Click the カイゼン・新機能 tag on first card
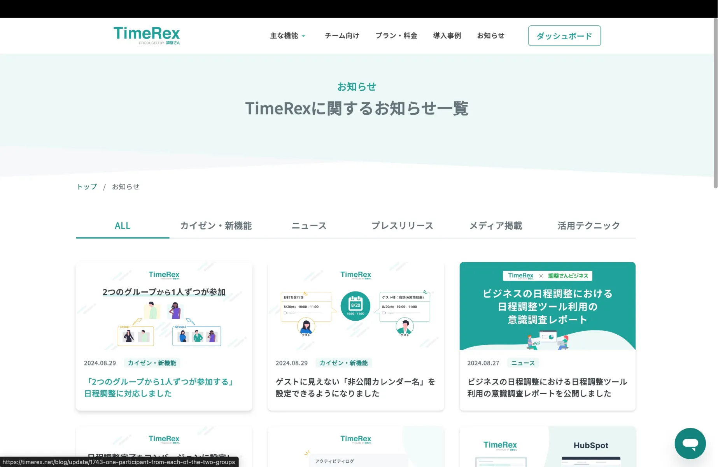 pyautogui.click(x=152, y=363)
